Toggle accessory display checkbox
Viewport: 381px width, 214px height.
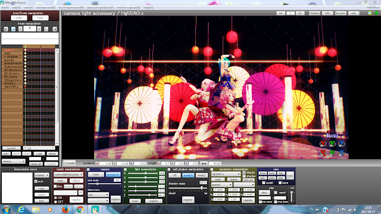244,172
